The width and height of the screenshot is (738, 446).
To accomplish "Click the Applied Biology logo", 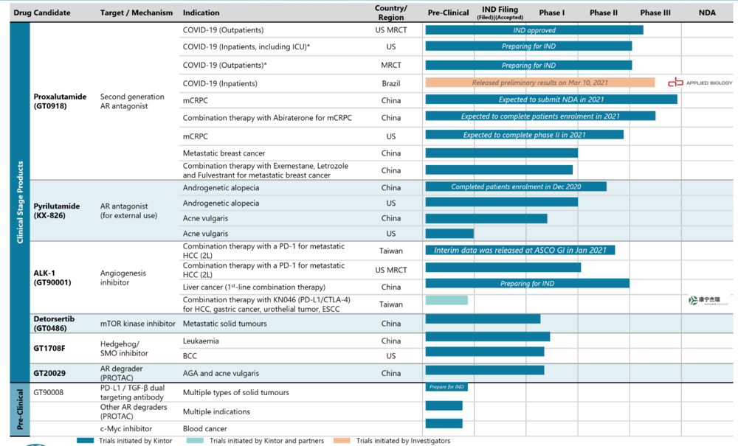I will 700,83.
